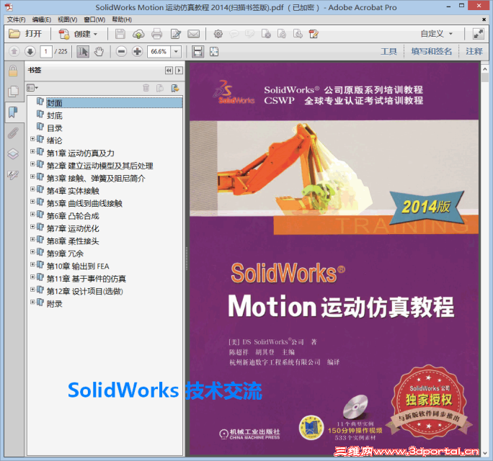
Task: Select 第7章 运动优化 bookmark
Action: 73,228
